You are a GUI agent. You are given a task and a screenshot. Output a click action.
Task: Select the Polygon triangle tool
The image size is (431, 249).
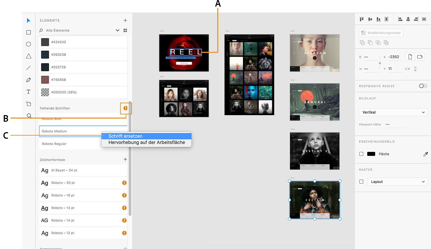pyautogui.click(x=29, y=56)
